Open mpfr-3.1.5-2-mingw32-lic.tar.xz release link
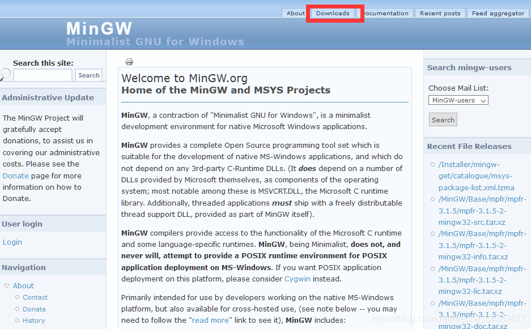The width and height of the screenshot is (531, 329). (482, 280)
